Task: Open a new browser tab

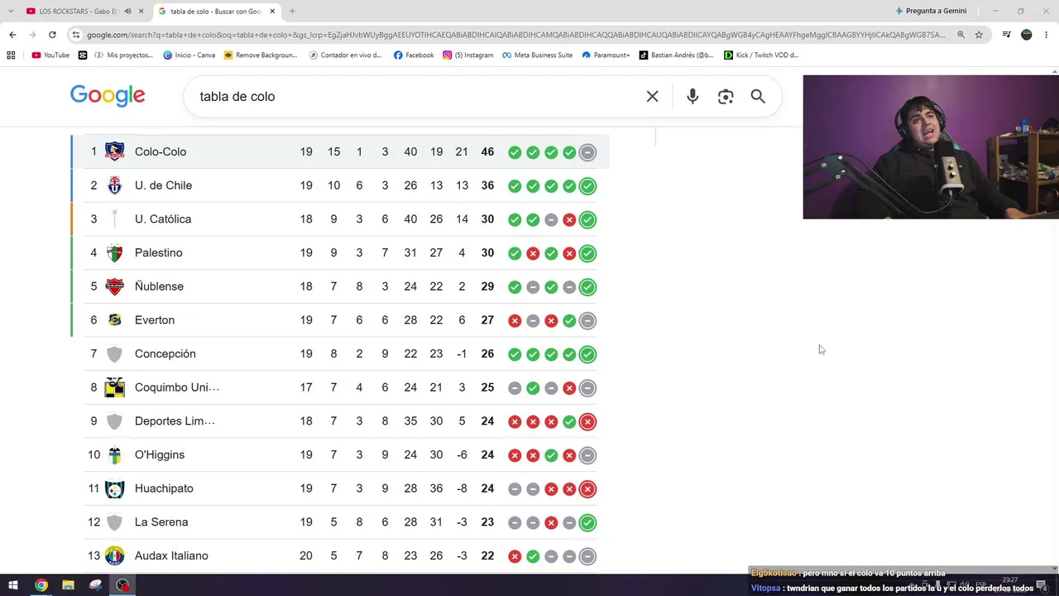Action: pyautogui.click(x=292, y=12)
